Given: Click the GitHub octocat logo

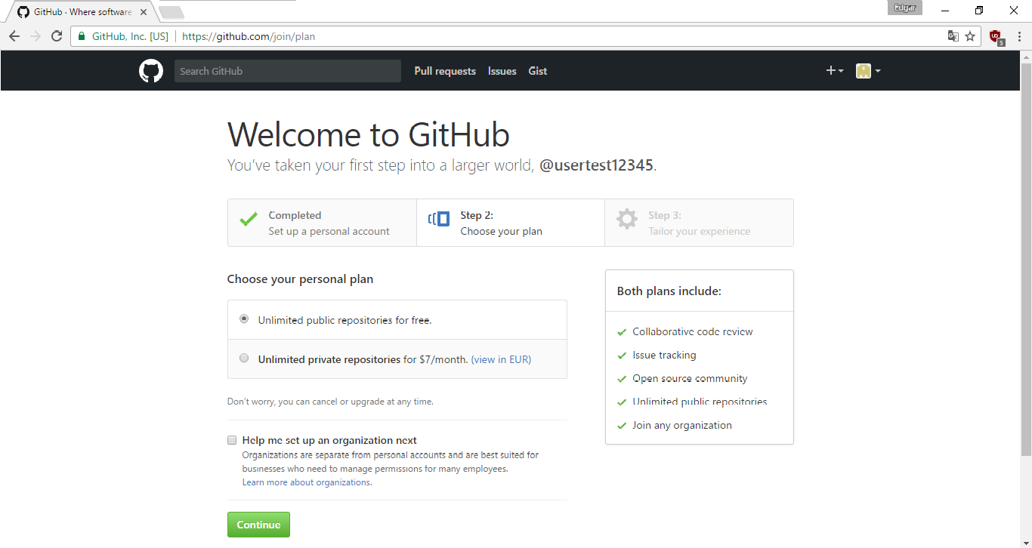Looking at the screenshot, I should (x=150, y=70).
